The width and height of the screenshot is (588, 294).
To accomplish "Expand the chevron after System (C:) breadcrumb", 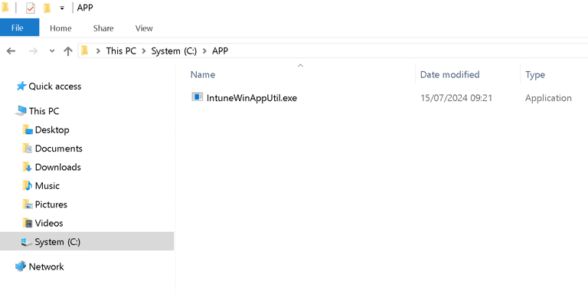I will point(204,51).
